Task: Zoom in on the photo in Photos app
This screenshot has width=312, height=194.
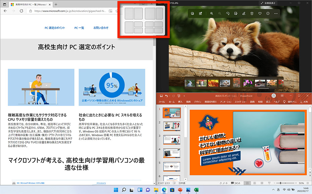Action: 211,13
